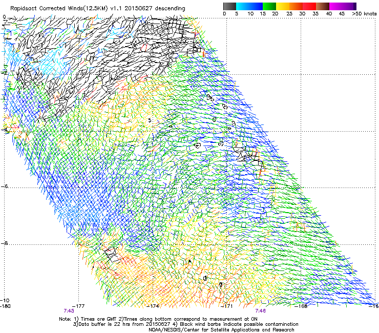
Task: Click the dark purple 45-50 knots legend segment
Action: click(349, 6)
